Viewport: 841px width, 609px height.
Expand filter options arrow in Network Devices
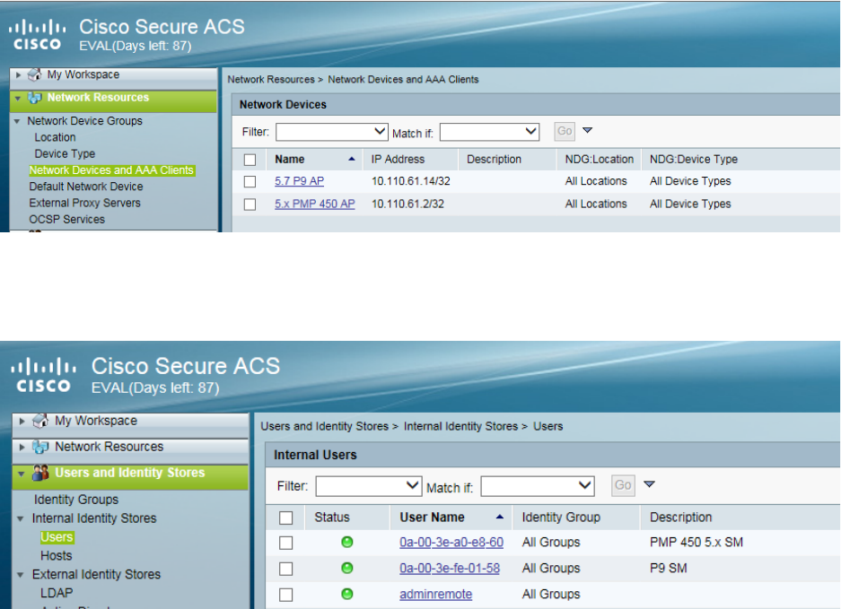tap(587, 130)
